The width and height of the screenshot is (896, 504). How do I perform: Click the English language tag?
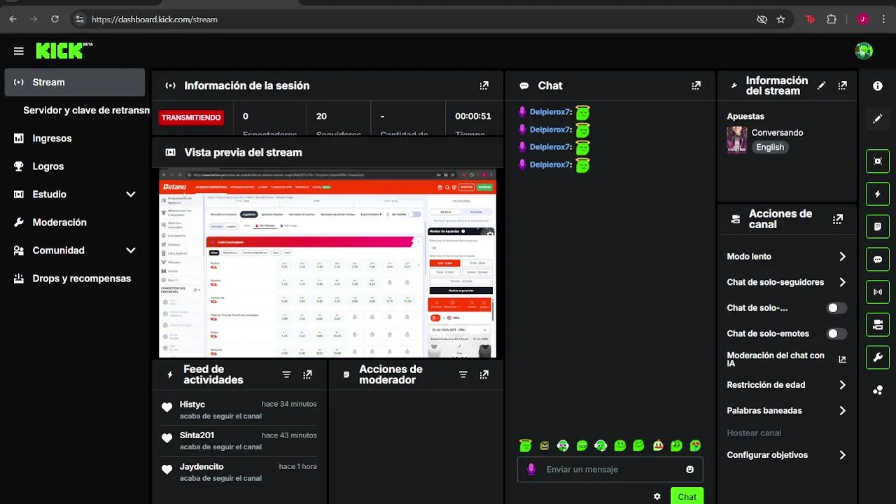click(770, 147)
